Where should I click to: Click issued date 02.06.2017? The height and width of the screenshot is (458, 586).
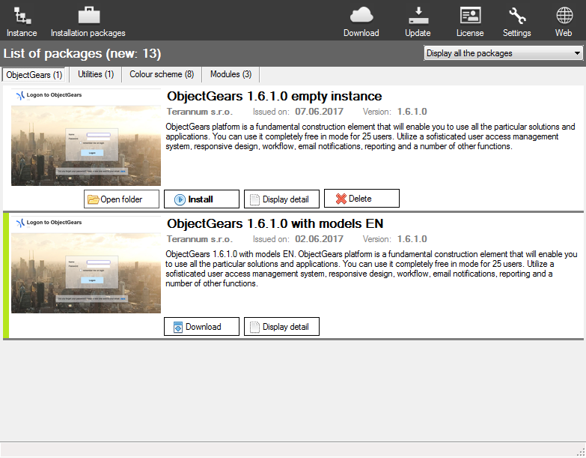[x=319, y=238]
